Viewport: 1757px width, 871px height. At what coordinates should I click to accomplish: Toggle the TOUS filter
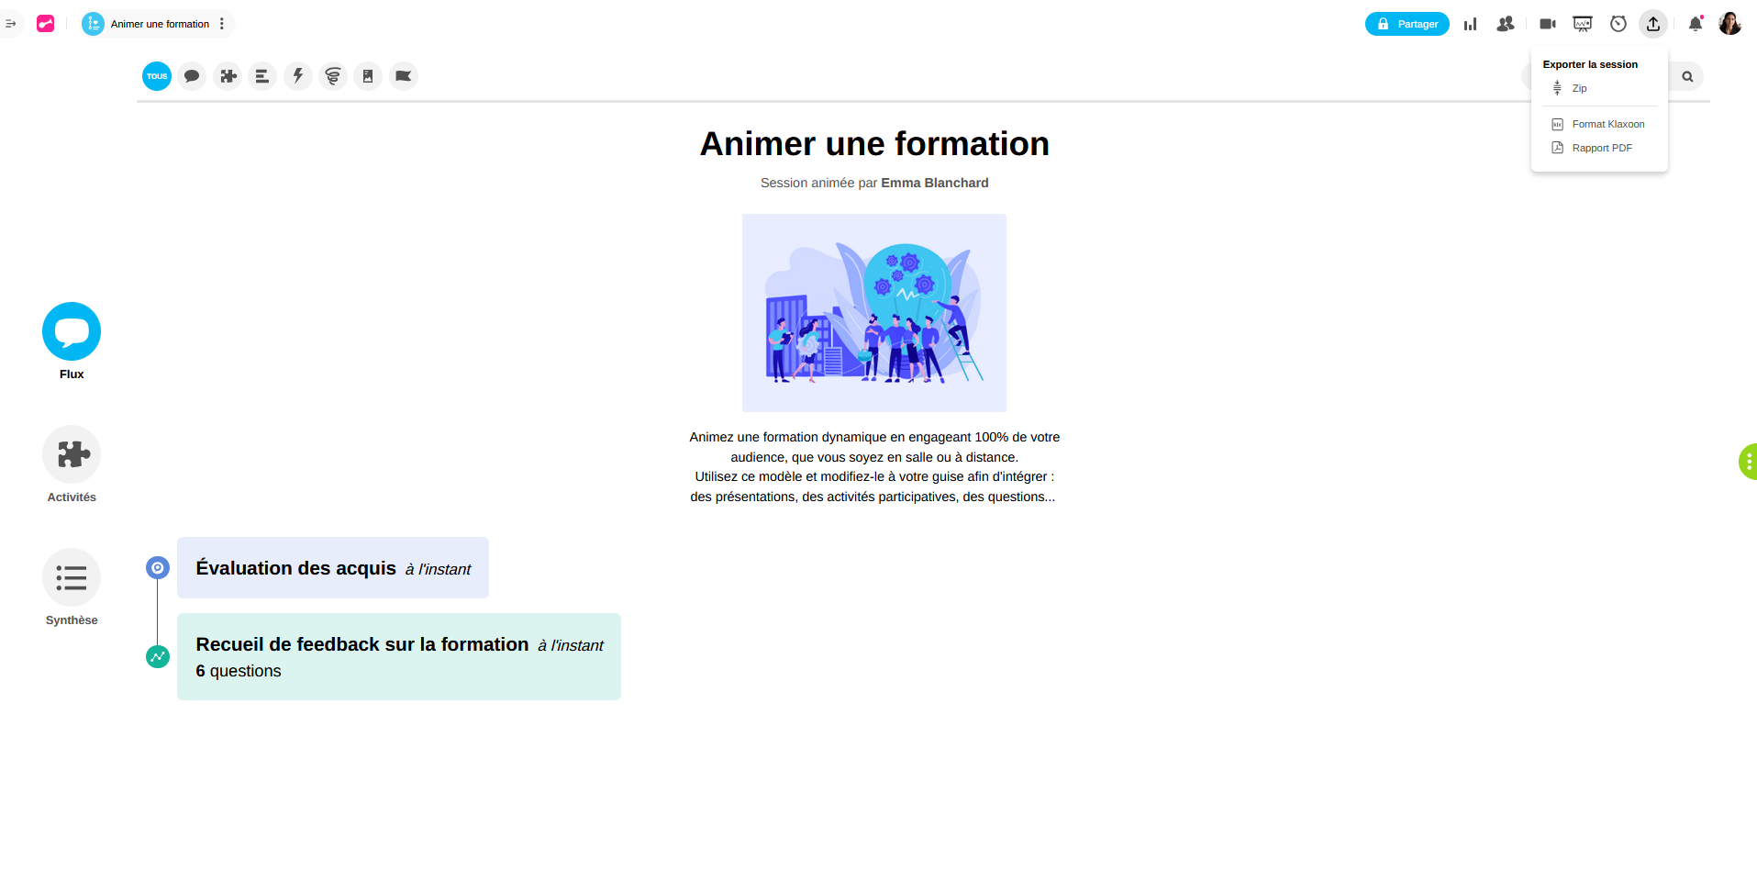tap(157, 76)
